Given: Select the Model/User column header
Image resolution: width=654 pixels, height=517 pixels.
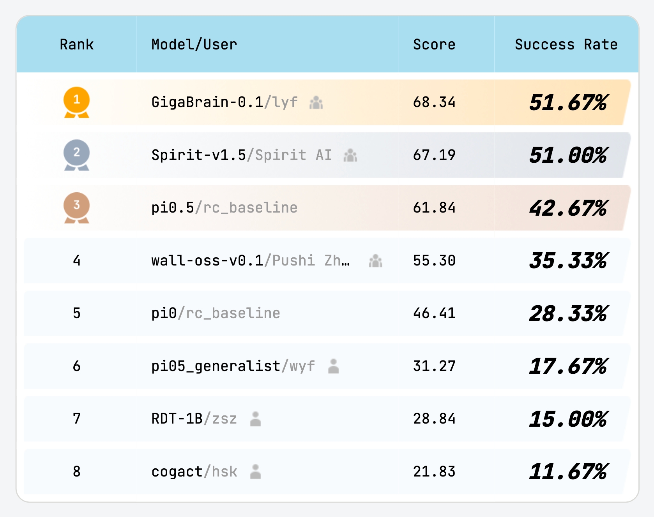Looking at the screenshot, I should pyautogui.click(x=194, y=44).
